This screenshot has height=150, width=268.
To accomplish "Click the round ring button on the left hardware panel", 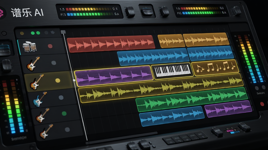I will tap(4, 33).
